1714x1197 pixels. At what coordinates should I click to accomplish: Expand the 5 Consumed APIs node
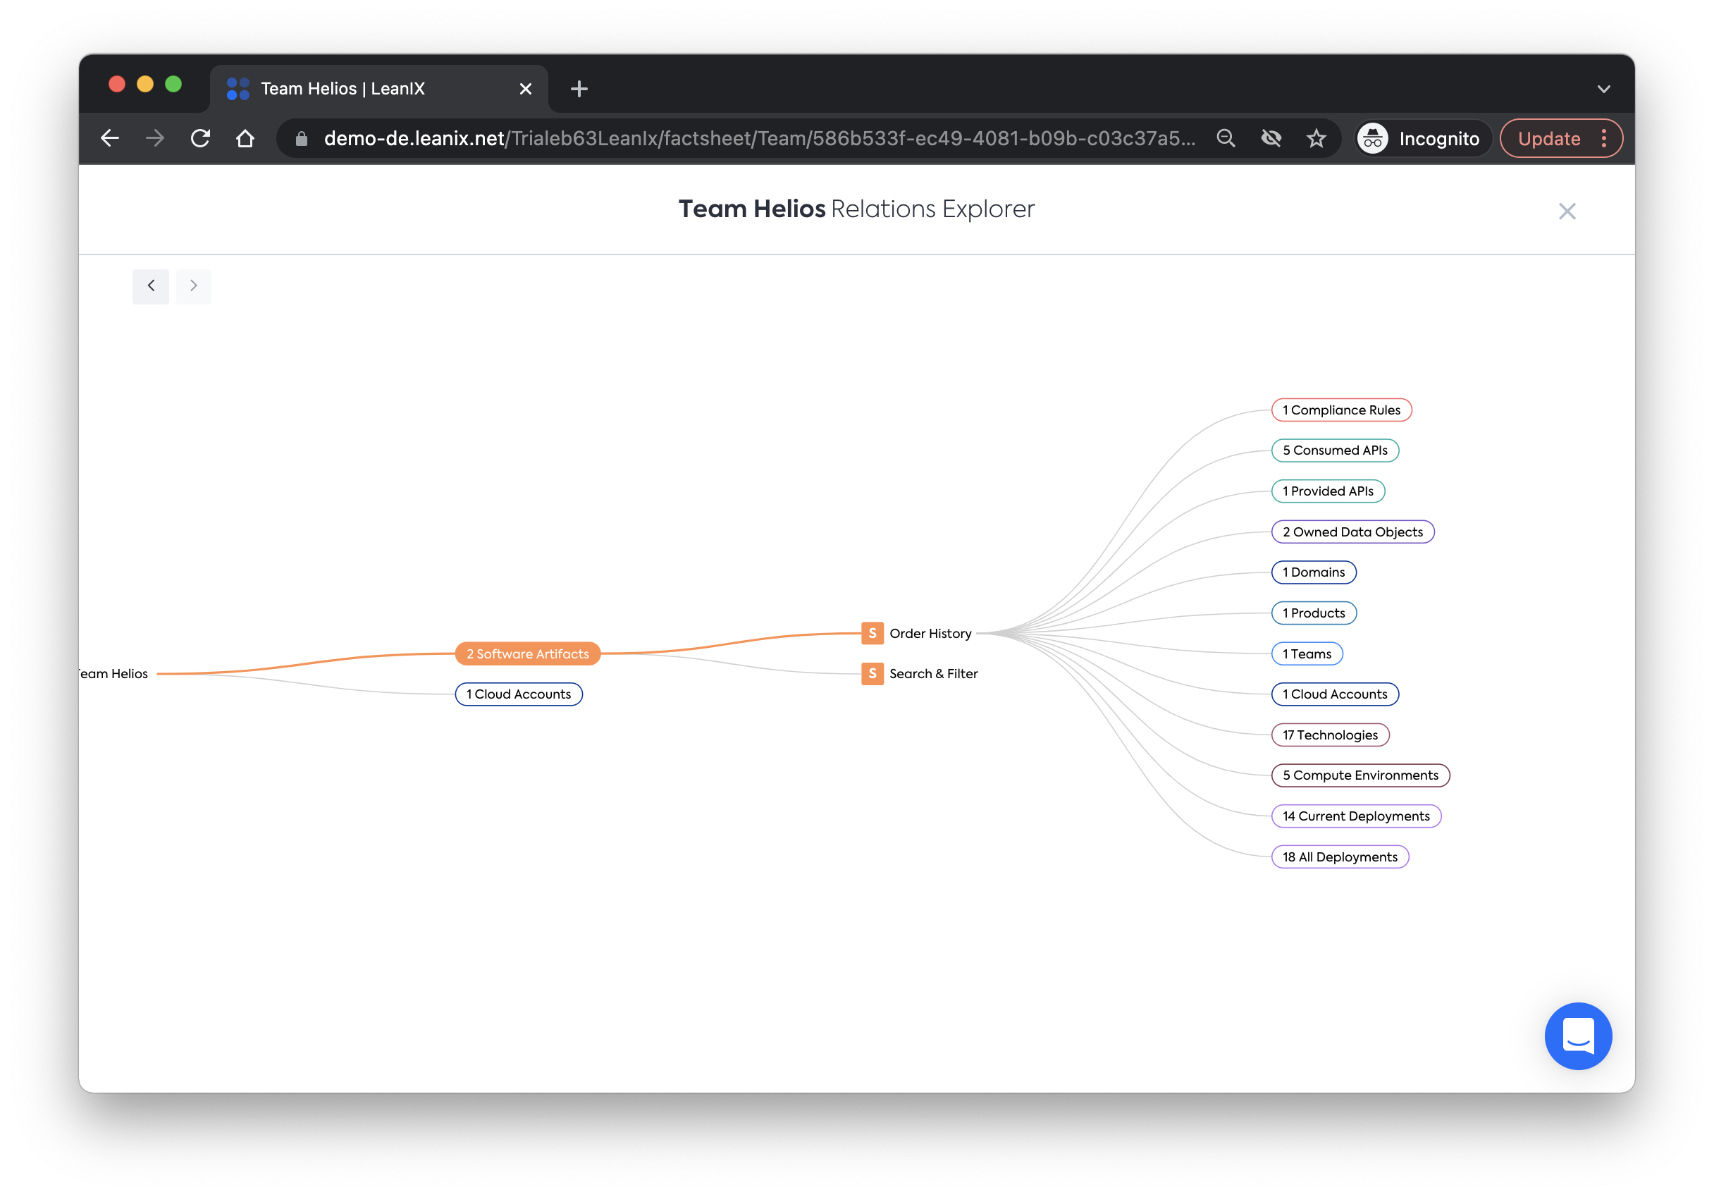click(x=1334, y=450)
